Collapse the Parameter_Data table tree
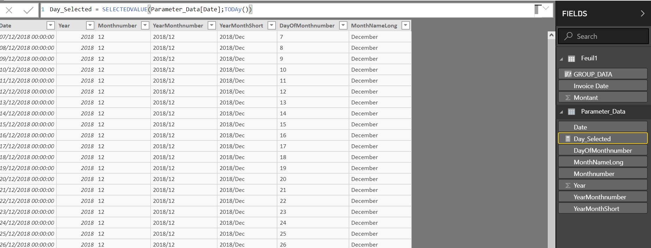 [x=561, y=112]
